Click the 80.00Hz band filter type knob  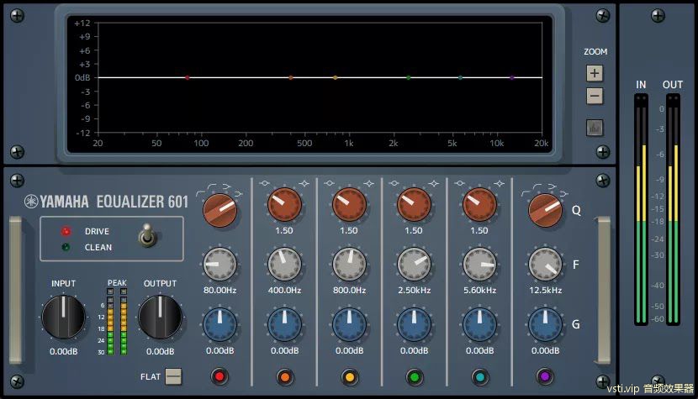coord(219,210)
